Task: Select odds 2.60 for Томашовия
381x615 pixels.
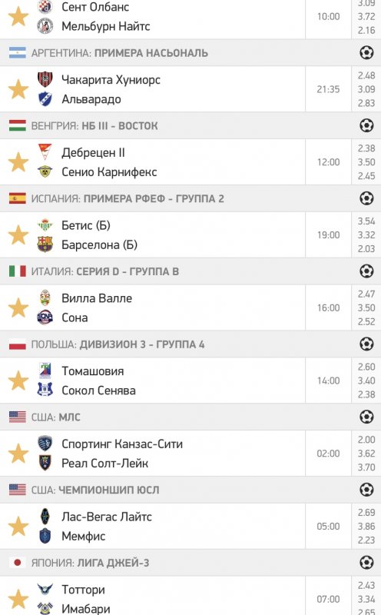Action: (x=366, y=367)
